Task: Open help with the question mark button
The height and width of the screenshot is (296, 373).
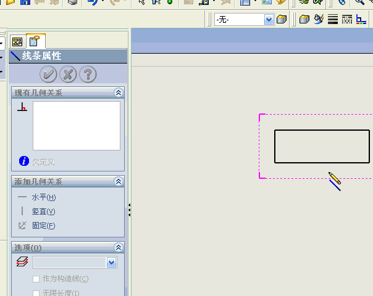Action: pyautogui.click(x=88, y=74)
